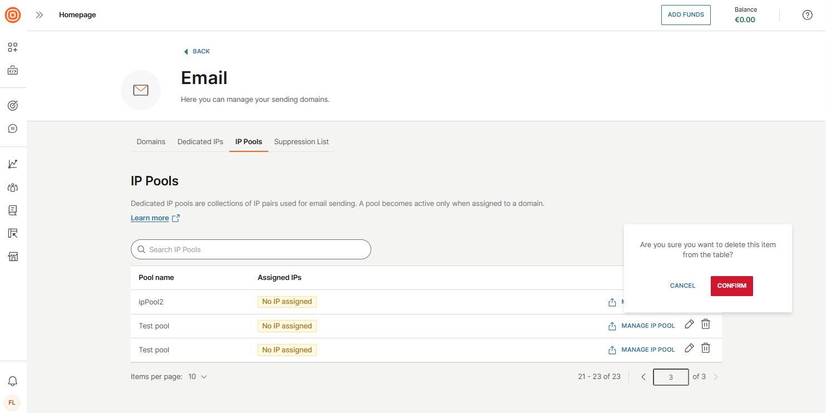Viewport: 826px width, 413px height.
Task: Open the people icon in sidebar
Action: pos(13,188)
